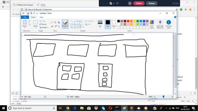The width and height of the screenshot is (198, 111).
Task: Pick the red color swatch
Action: point(128,21)
